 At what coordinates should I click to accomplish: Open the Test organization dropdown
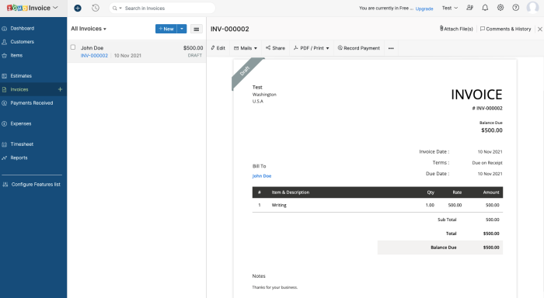click(x=450, y=8)
